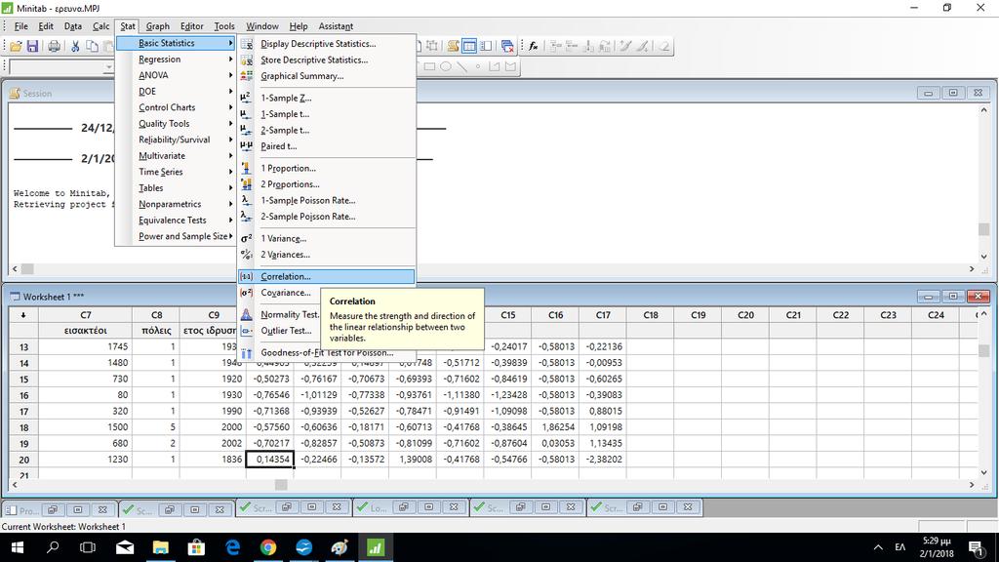
Task: Open Windows Action Center notifications
Action: click(976, 547)
